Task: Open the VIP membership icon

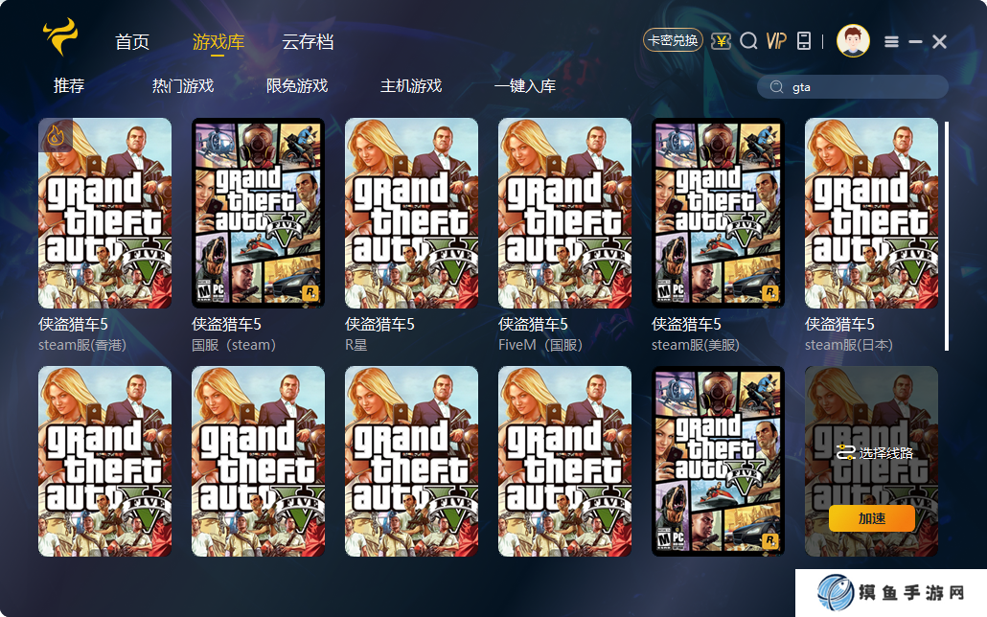Action: click(x=776, y=41)
